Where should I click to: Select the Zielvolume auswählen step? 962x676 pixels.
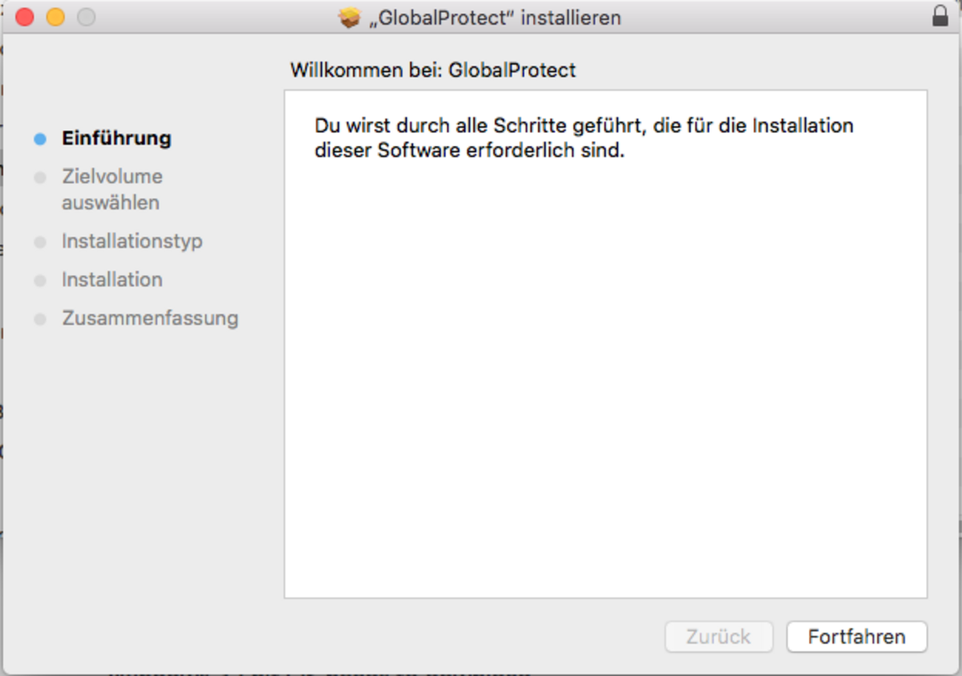[112, 189]
